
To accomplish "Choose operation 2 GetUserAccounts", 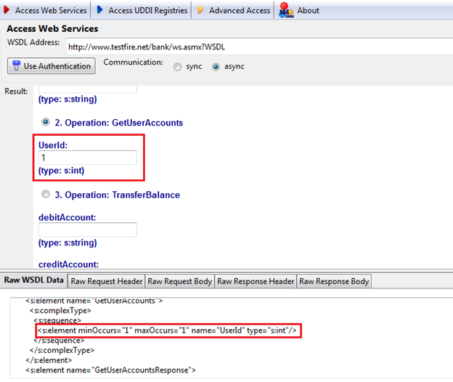I will 46,123.
